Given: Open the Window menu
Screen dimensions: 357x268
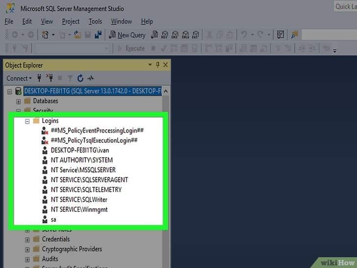Looking at the screenshot, I should click(121, 22).
